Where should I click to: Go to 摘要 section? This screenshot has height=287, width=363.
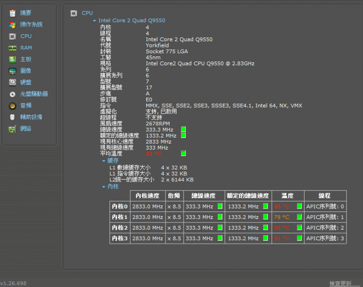(x=26, y=13)
